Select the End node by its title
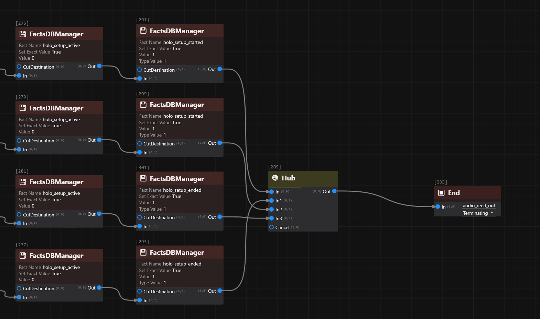The width and height of the screenshot is (540, 319). tap(454, 193)
